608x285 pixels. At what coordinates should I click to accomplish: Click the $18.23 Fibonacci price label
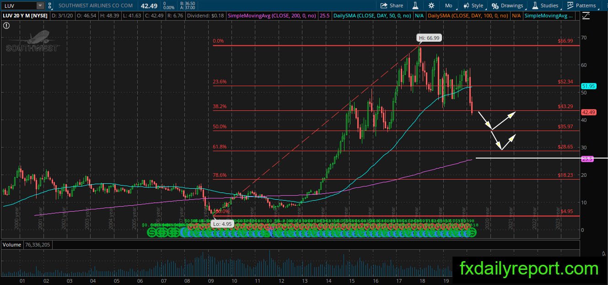pos(565,175)
